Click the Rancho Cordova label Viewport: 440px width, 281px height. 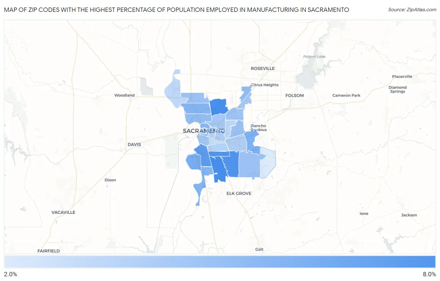(x=258, y=128)
